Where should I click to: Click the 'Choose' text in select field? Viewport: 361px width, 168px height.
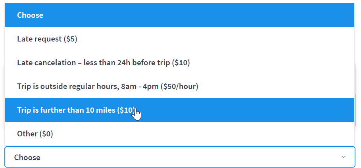coord(27,157)
